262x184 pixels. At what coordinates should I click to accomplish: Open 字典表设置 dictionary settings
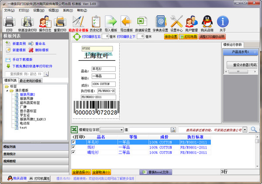coord(160,24)
